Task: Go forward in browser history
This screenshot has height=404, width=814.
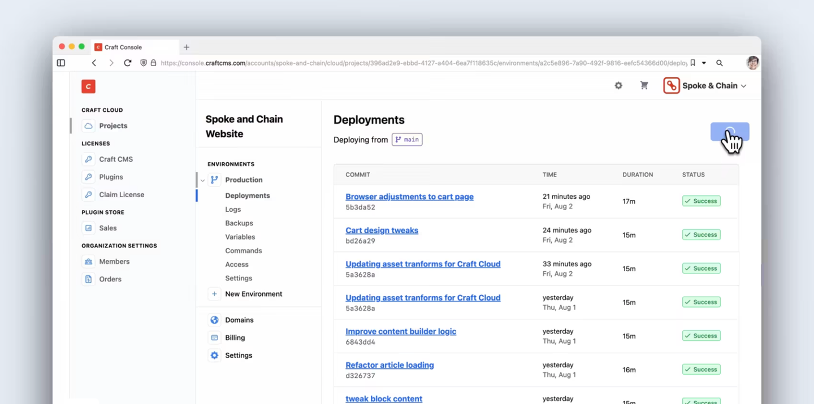Action: [111, 63]
